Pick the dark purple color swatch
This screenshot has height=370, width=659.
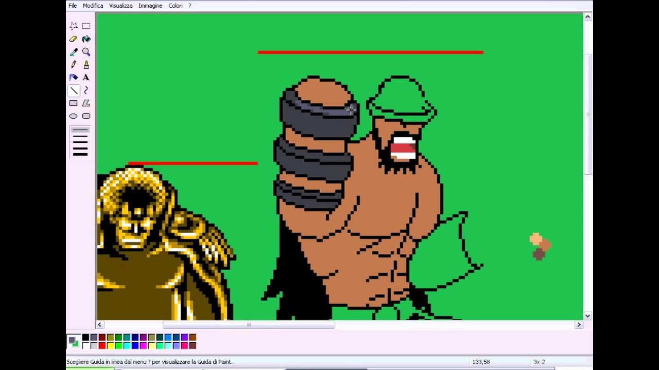tap(143, 337)
